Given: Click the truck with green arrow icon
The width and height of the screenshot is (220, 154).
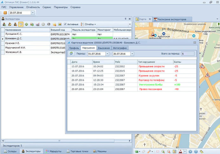Looking at the screenshot, I should coord(32,24).
